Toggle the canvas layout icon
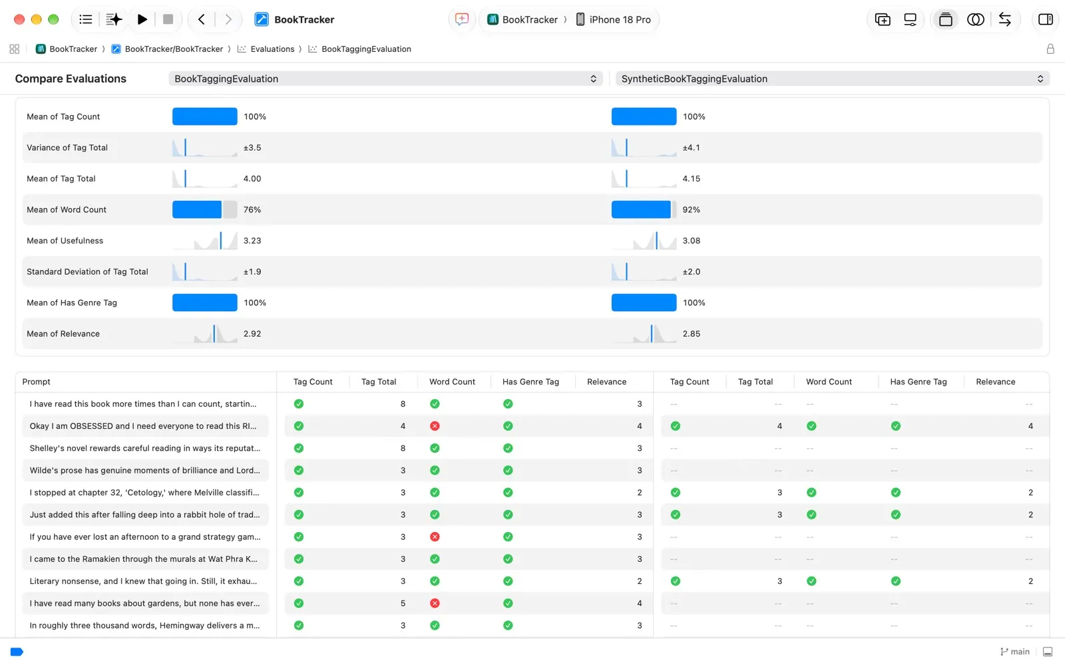The image size is (1065, 665). 945,19
